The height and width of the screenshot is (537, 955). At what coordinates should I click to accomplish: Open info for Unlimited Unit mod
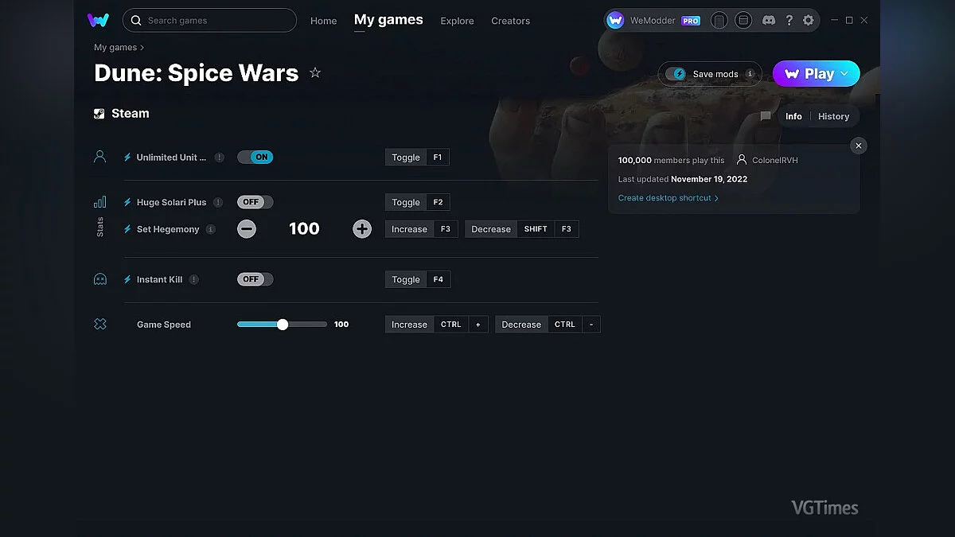[x=220, y=158]
